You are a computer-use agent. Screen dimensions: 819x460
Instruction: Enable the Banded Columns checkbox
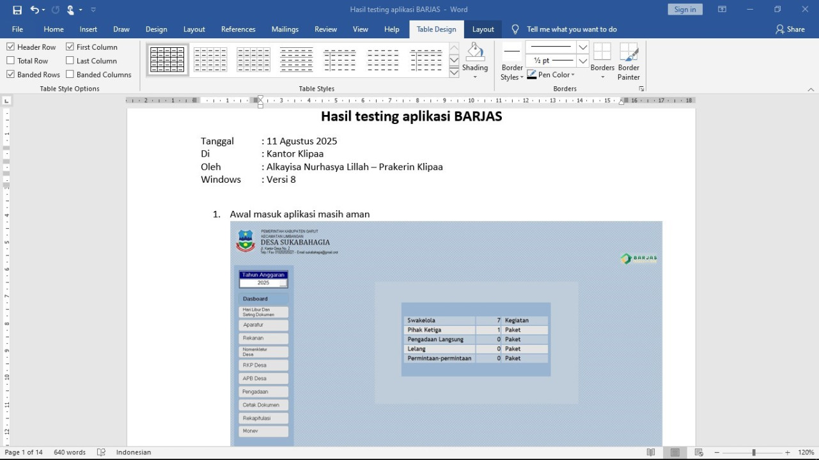point(70,75)
